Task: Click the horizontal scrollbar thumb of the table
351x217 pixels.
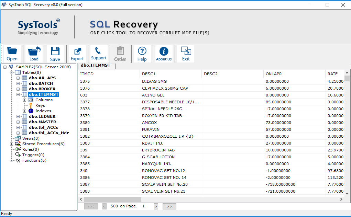Action: [x=112, y=199]
